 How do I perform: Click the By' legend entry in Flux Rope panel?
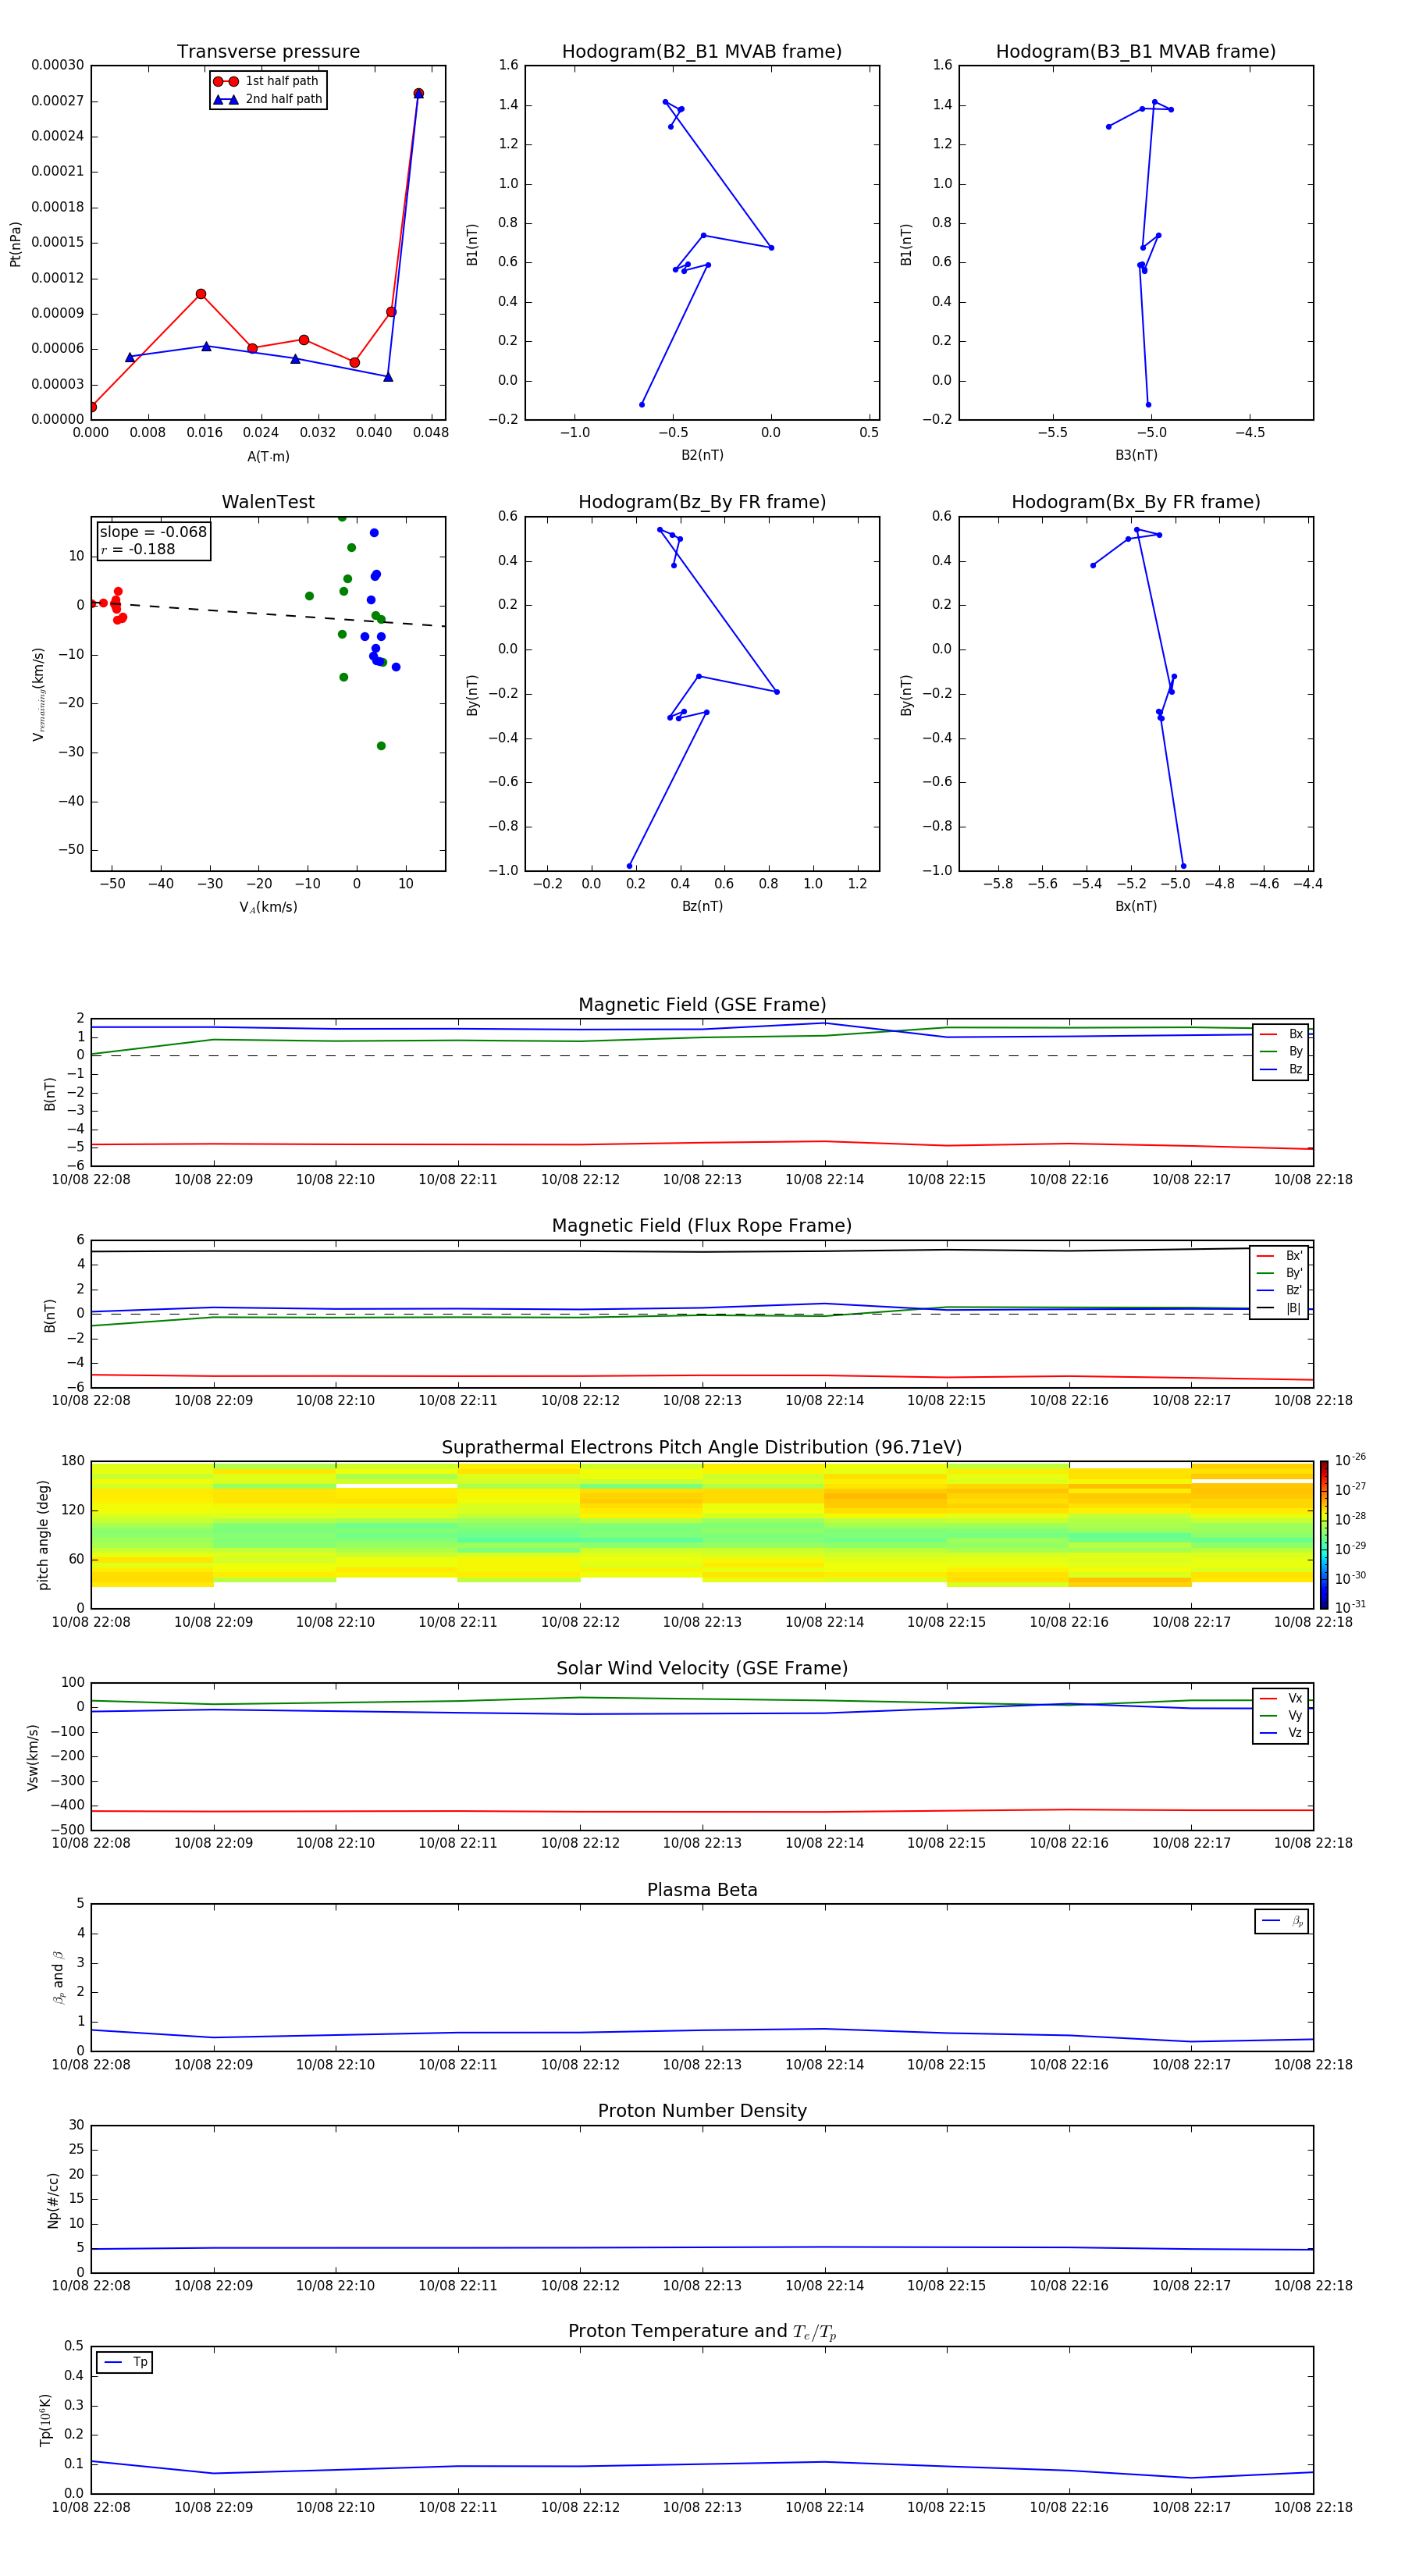[1279, 1273]
